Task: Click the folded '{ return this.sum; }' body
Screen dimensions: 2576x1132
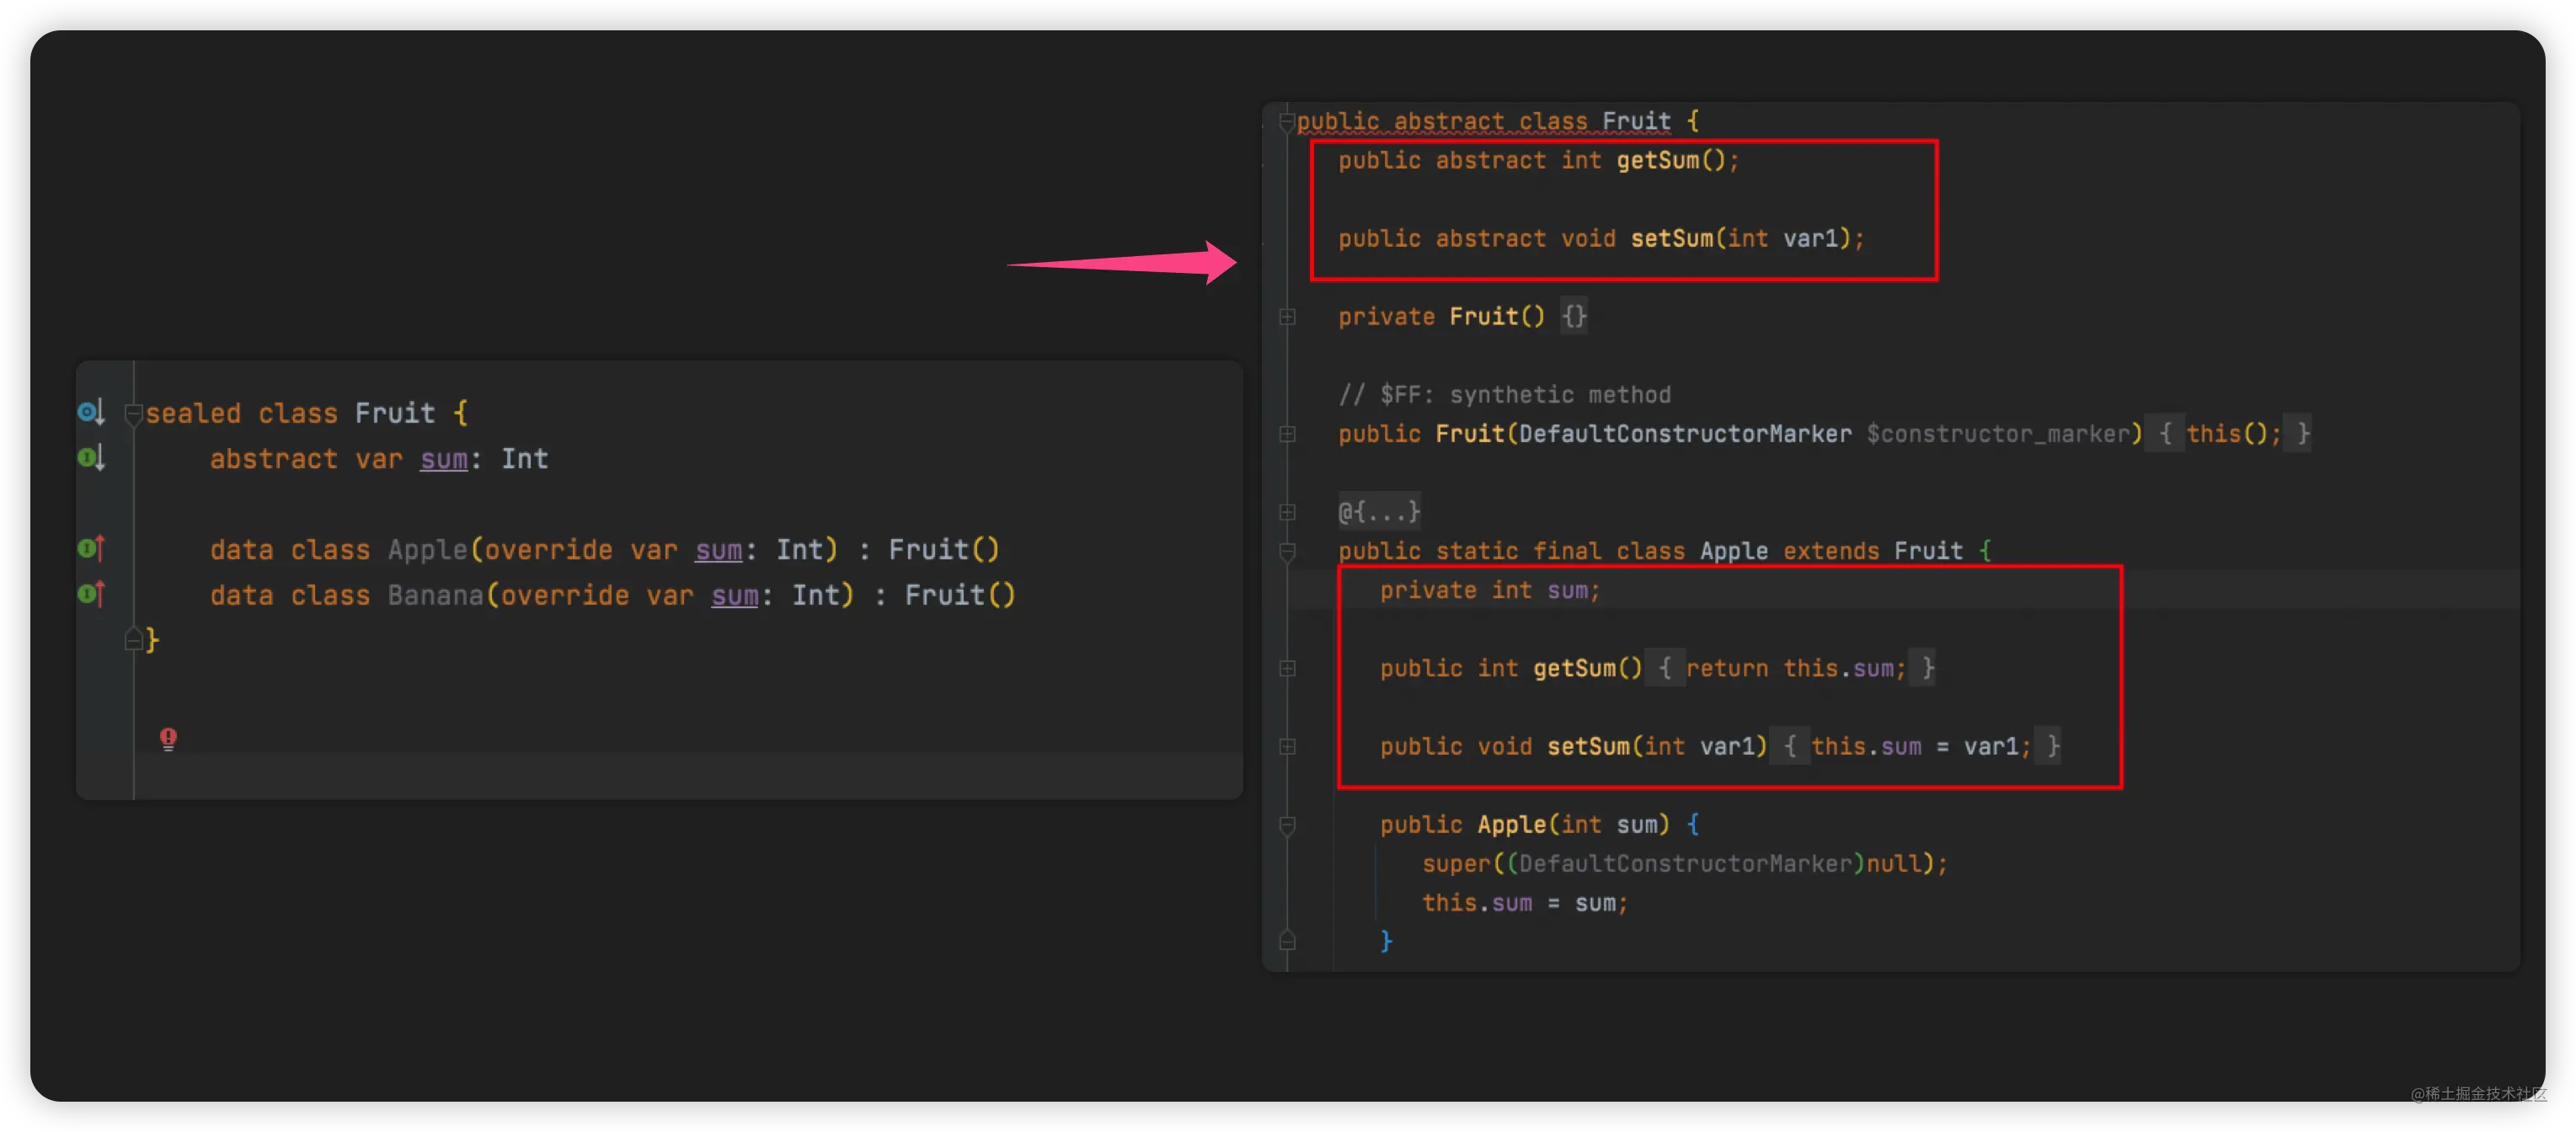Action: 1789,668
